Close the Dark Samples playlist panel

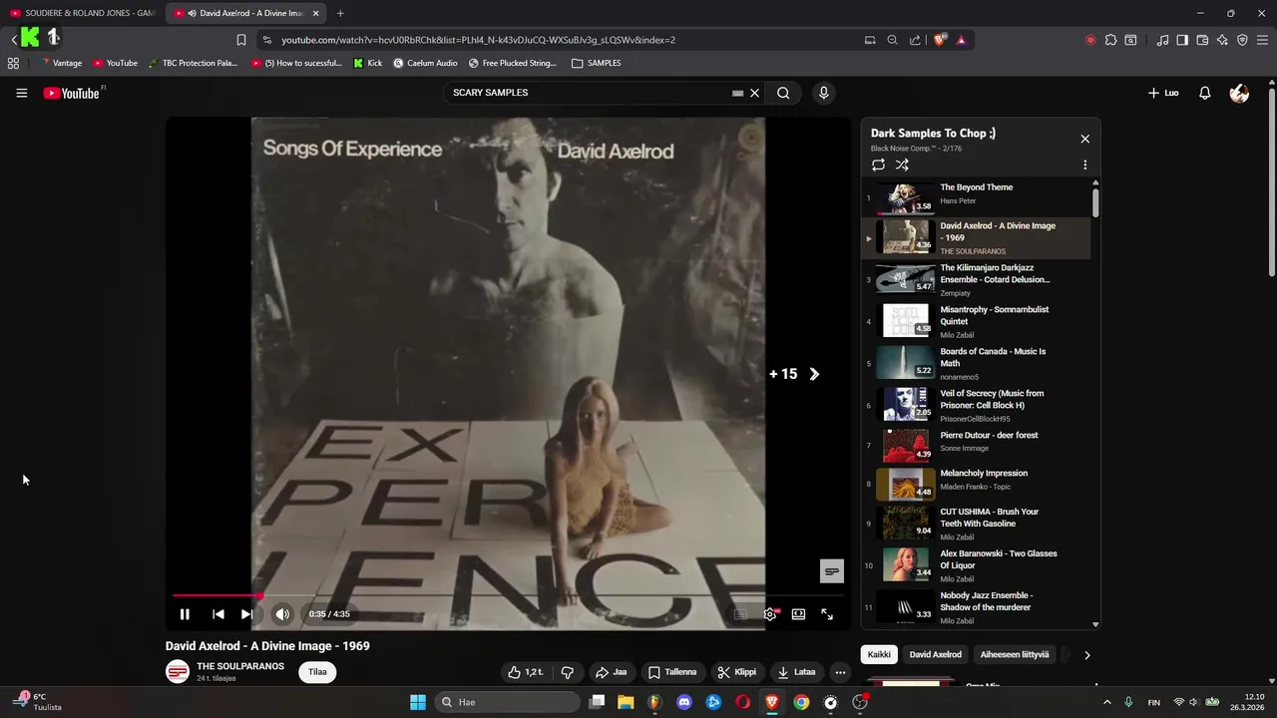coord(1085,139)
